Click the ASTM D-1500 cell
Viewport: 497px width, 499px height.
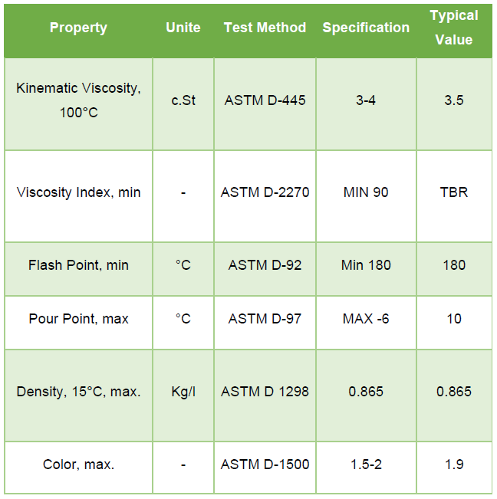pyautogui.click(x=265, y=468)
